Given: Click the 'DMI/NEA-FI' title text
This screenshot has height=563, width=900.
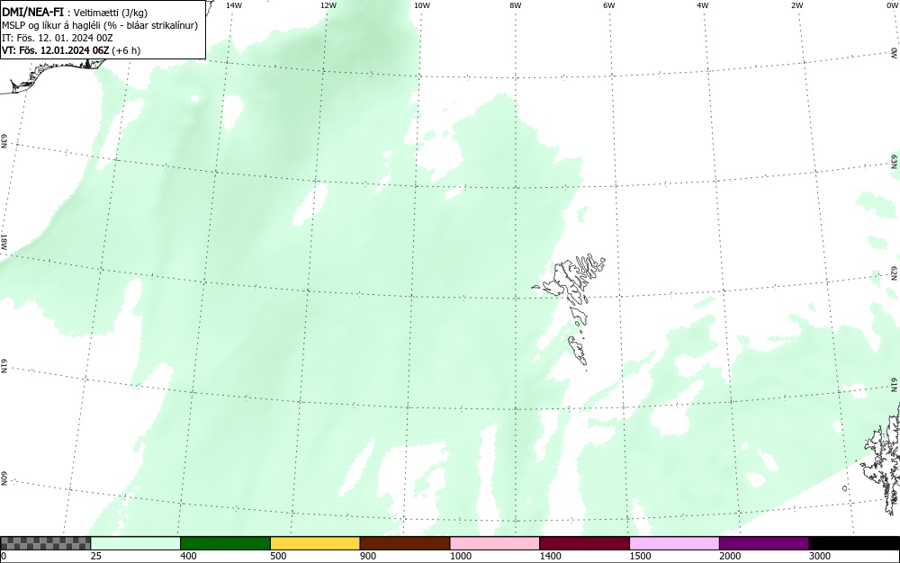Looking at the screenshot, I should click(x=32, y=13).
